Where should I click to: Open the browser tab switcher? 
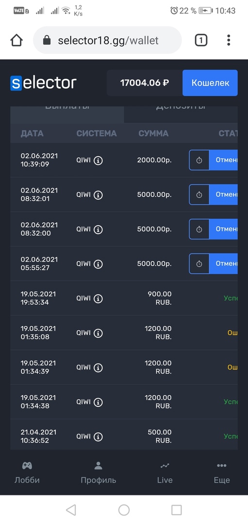pos(200,40)
